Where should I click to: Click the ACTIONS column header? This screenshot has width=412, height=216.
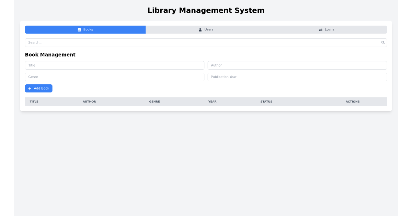coord(353,101)
